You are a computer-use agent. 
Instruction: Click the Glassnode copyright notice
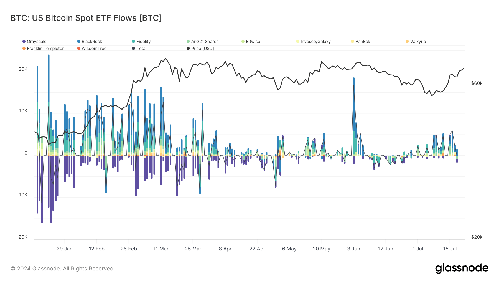(63, 269)
